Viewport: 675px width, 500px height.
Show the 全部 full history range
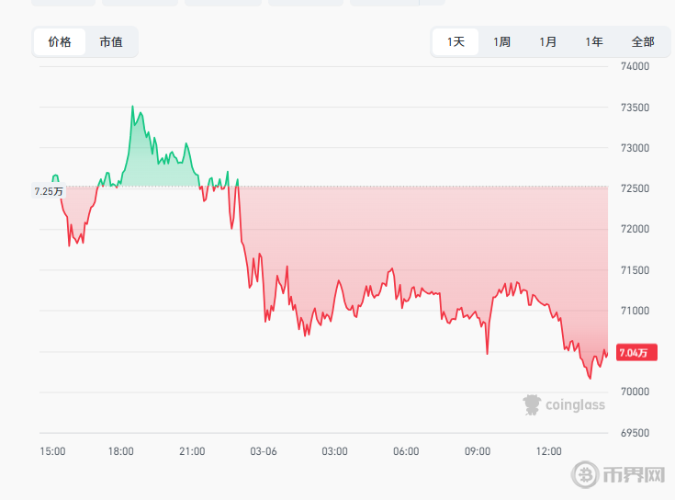[x=643, y=41]
